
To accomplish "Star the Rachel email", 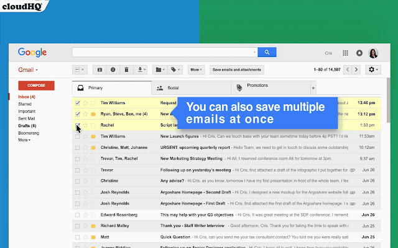I will pos(86,125).
